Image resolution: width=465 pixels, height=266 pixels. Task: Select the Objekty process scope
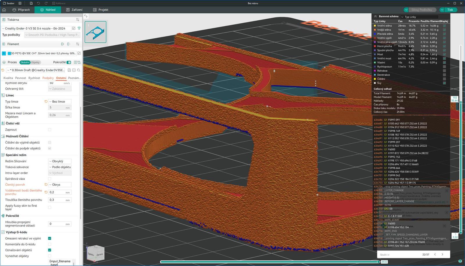pyautogui.click(x=35, y=62)
